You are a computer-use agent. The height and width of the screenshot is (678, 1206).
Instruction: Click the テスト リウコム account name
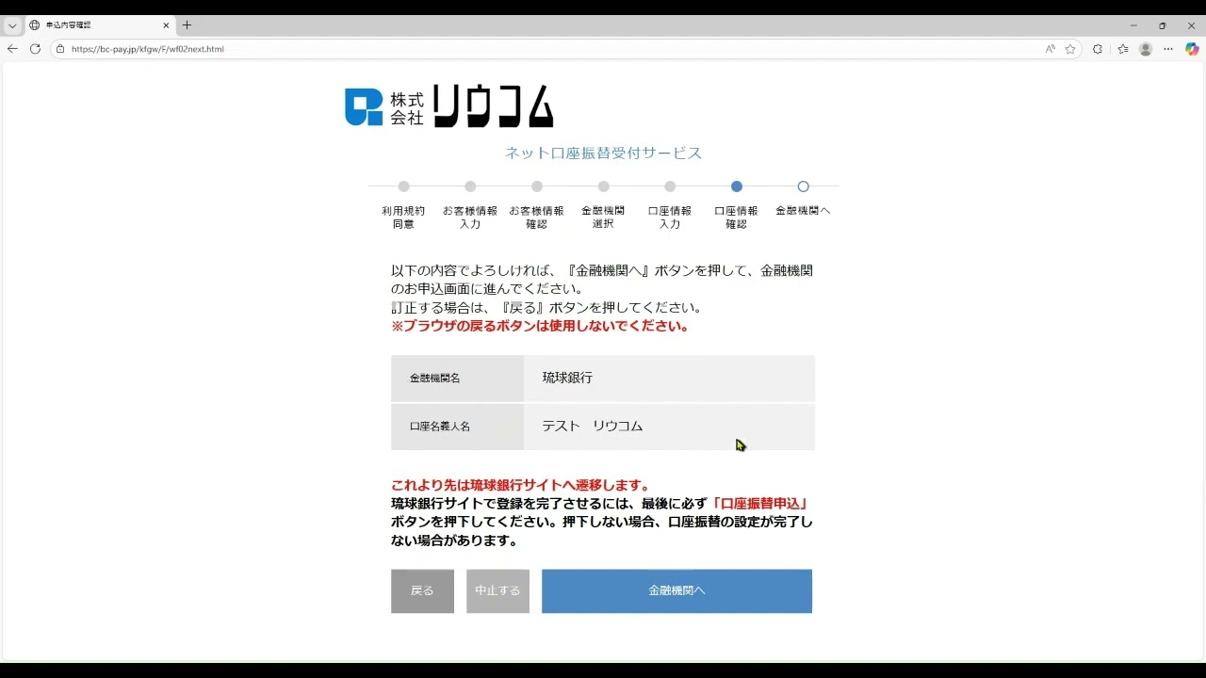click(593, 426)
